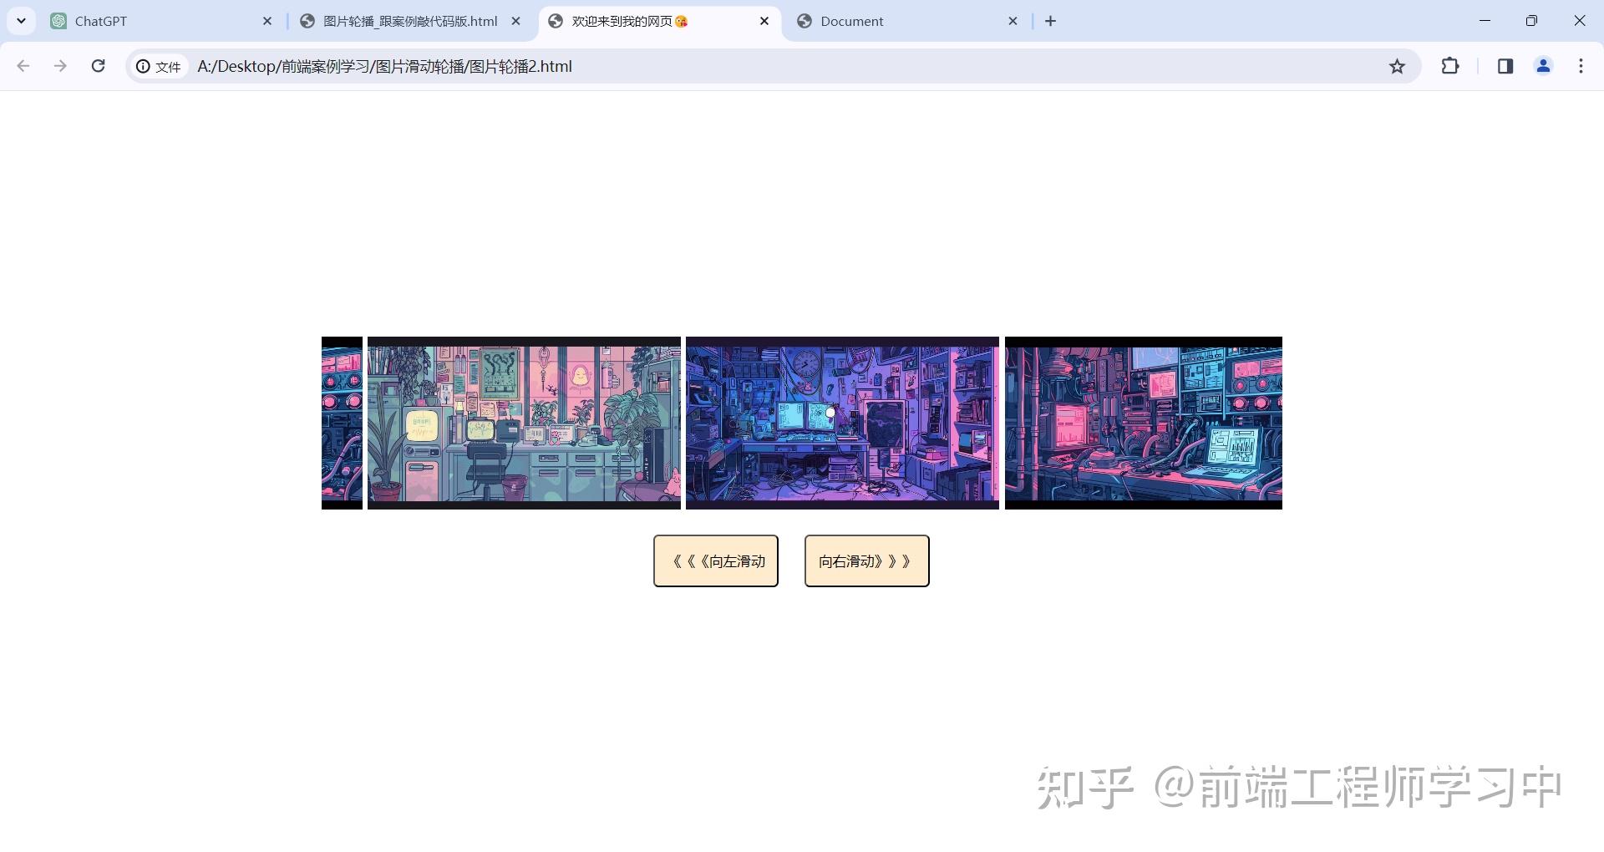Reload the current page
Screen dimensions: 1604x852
98,66
